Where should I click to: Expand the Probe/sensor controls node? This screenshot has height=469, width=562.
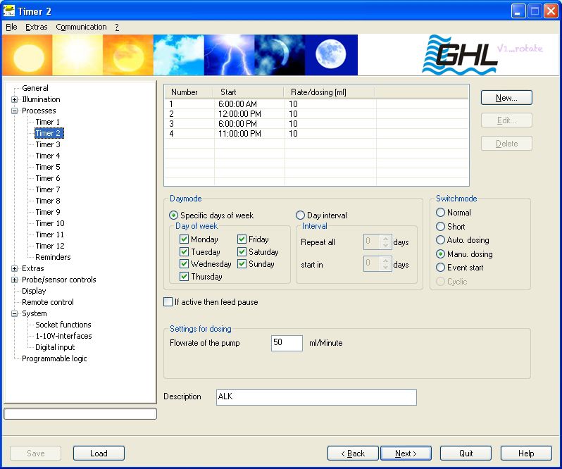tap(15, 280)
